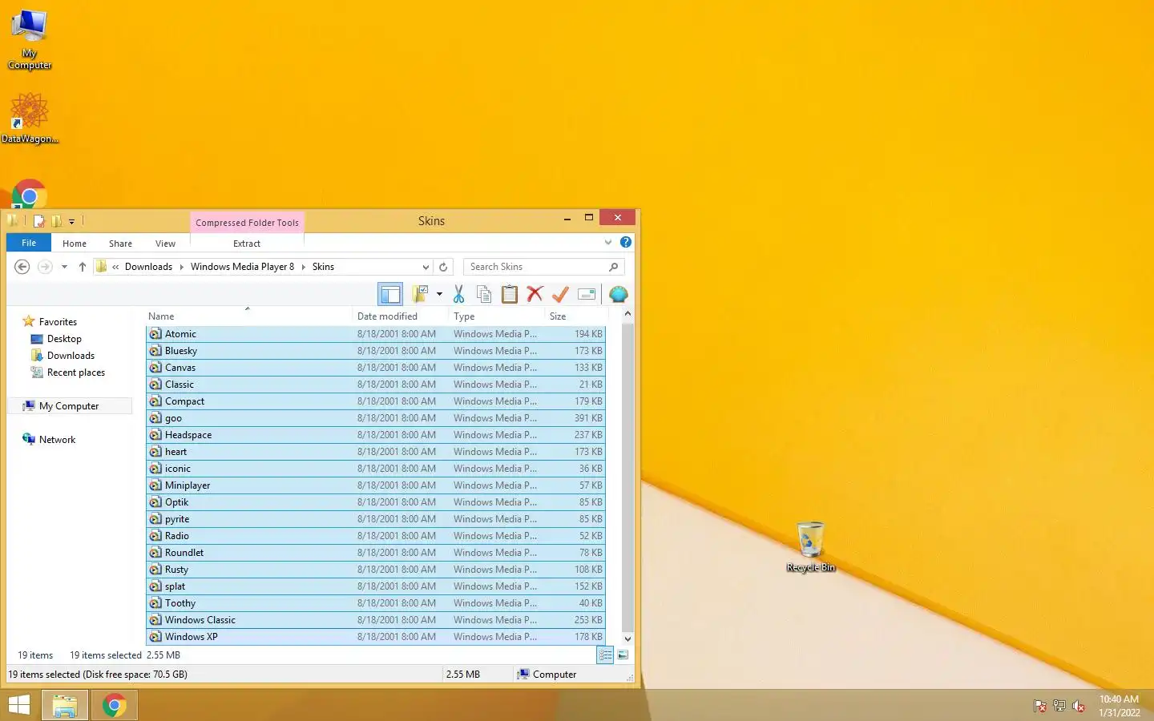Click the Forward navigation arrow
The height and width of the screenshot is (721, 1154).
click(45, 267)
